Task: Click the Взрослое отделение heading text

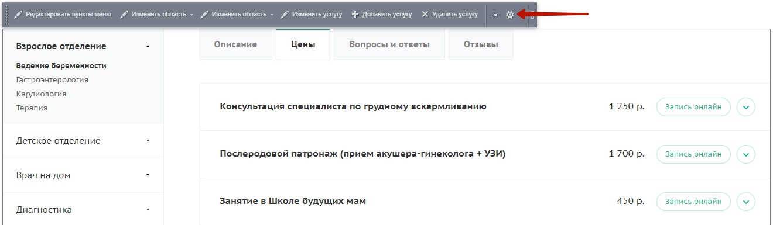Action: tap(61, 46)
